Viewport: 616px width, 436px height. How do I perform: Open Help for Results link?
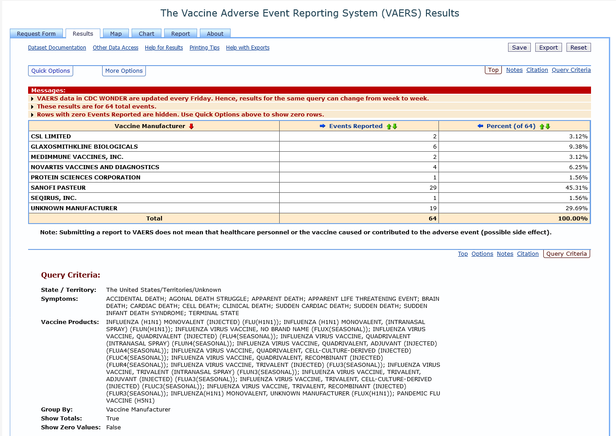(164, 48)
